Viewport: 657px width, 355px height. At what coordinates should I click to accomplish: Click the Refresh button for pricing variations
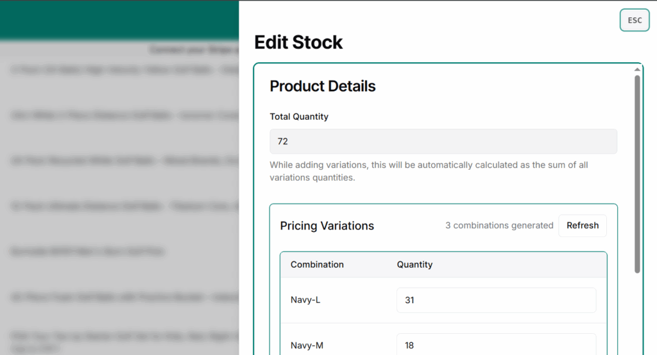tap(582, 226)
